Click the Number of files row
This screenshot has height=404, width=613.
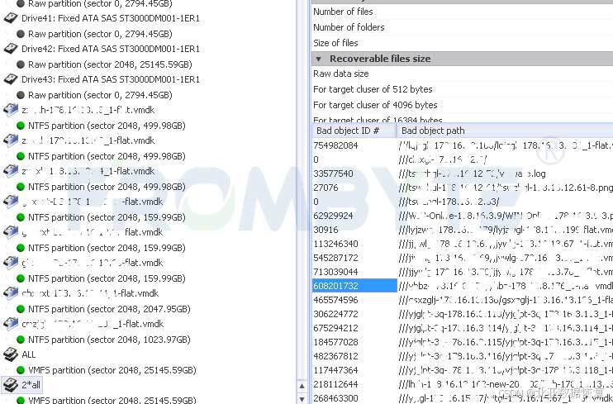[463, 12]
